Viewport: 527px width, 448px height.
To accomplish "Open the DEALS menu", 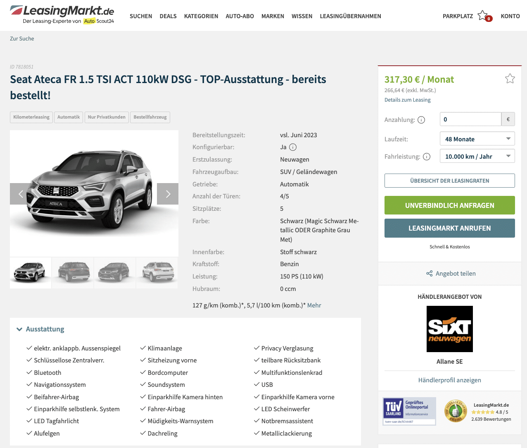I will pos(168,16).
